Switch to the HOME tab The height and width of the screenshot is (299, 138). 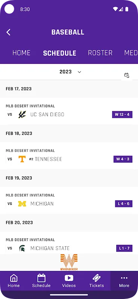click(21, 53)
